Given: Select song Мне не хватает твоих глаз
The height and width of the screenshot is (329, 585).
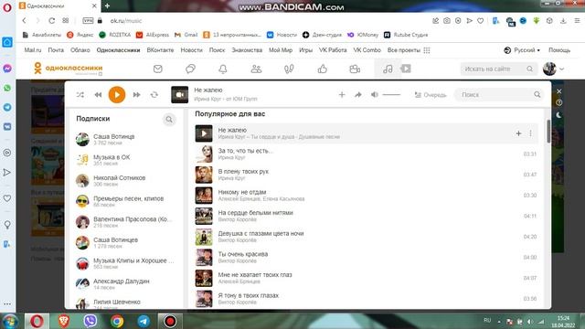Looking at the screenshot, I should click(x=255, y=275).
